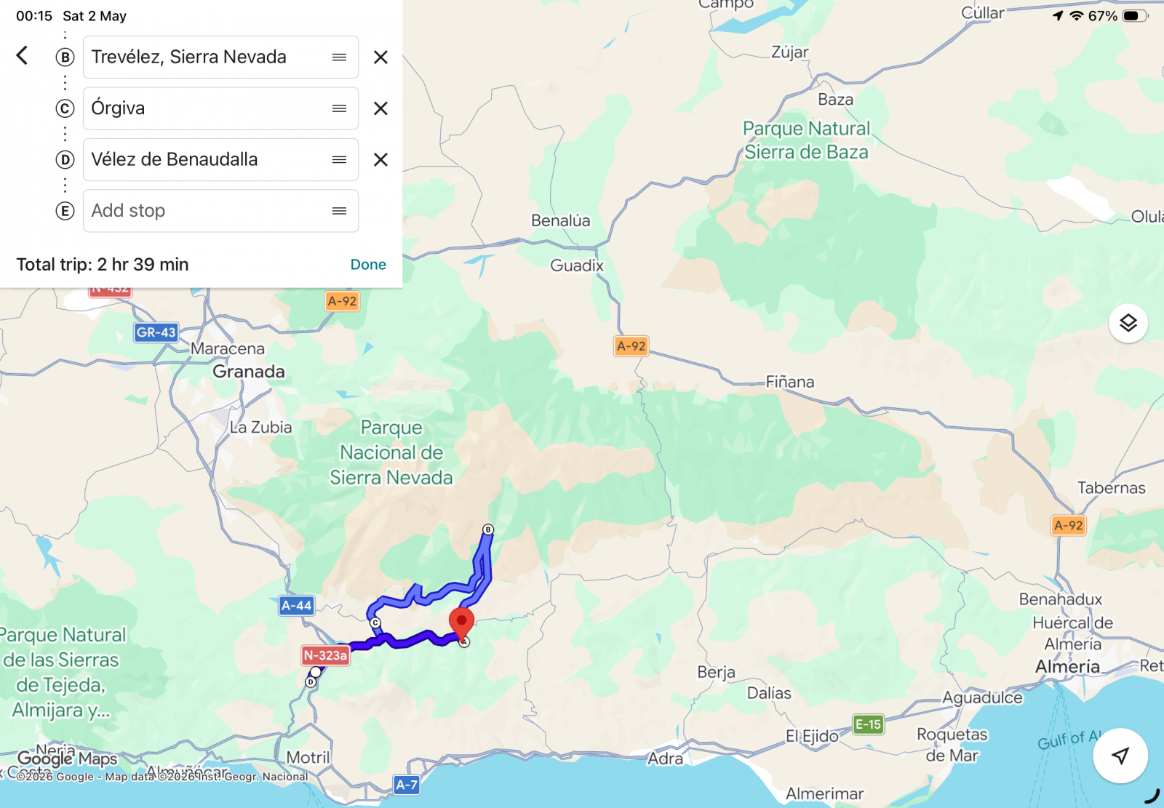Tap the Adra town label
The width and height of the screenshot is (1164, 808).
click(x=666, y=759)
